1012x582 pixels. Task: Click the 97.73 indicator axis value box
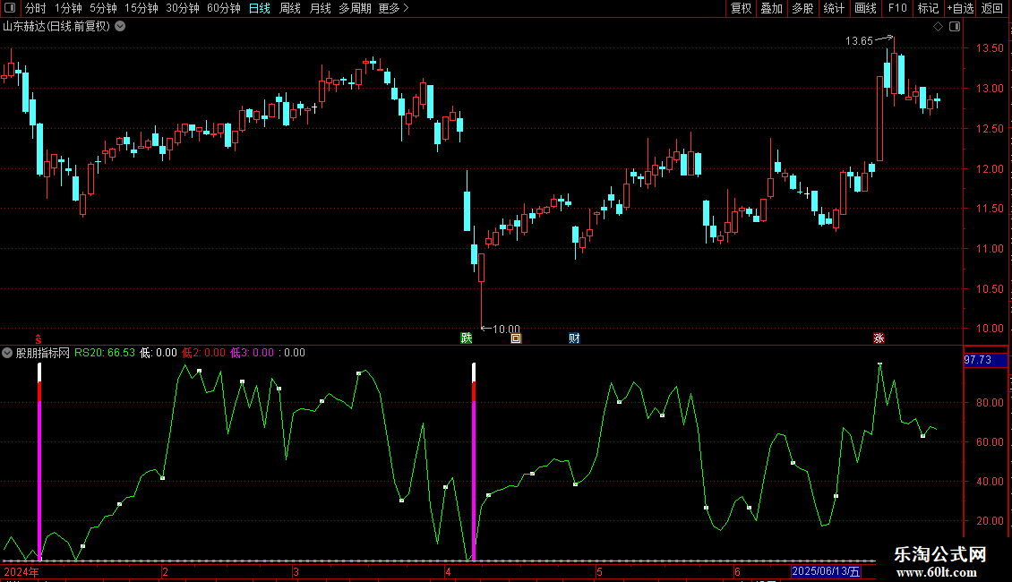coord(985,360)
